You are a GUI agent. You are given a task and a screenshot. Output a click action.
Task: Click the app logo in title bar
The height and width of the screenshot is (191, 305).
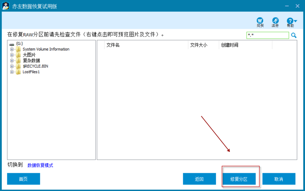(6, 6)
